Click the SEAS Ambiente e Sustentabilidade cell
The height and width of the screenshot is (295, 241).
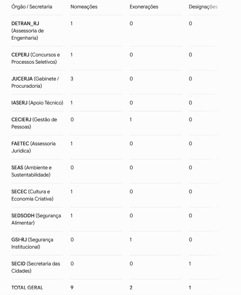point(31,171)
